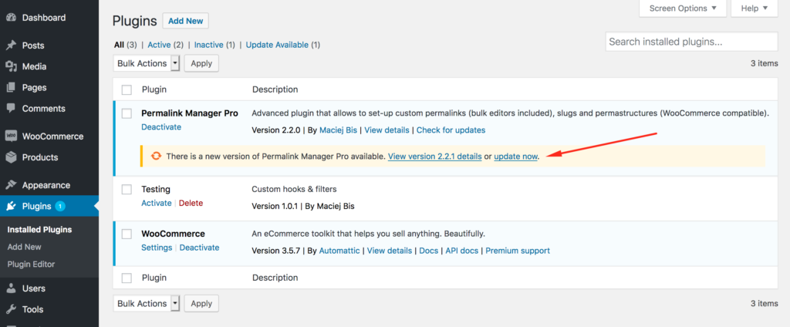Activate the Testing plugin
790x327 pixels.
tap(157, 203)
